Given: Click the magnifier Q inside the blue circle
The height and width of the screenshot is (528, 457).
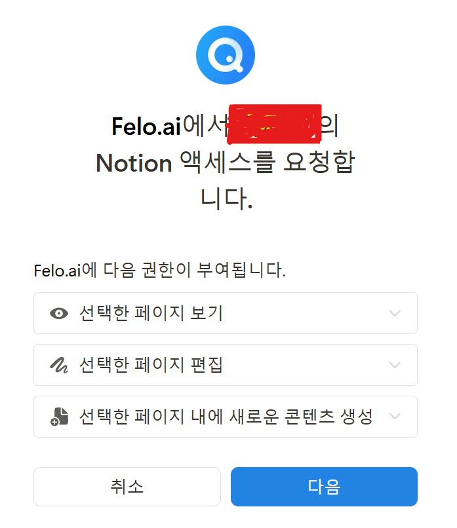Looking at the screenshot, I should pyautogui.click(x=226, y=55).
